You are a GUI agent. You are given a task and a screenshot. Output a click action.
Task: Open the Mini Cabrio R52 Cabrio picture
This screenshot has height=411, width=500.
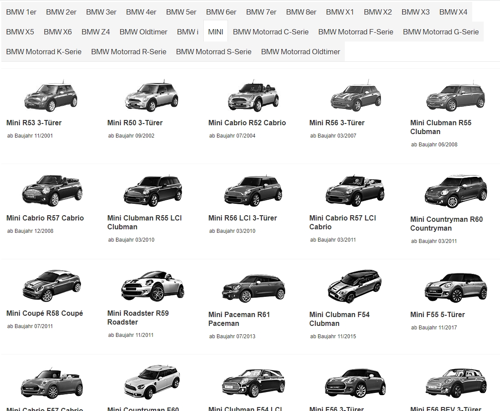[x=253, y=96]
